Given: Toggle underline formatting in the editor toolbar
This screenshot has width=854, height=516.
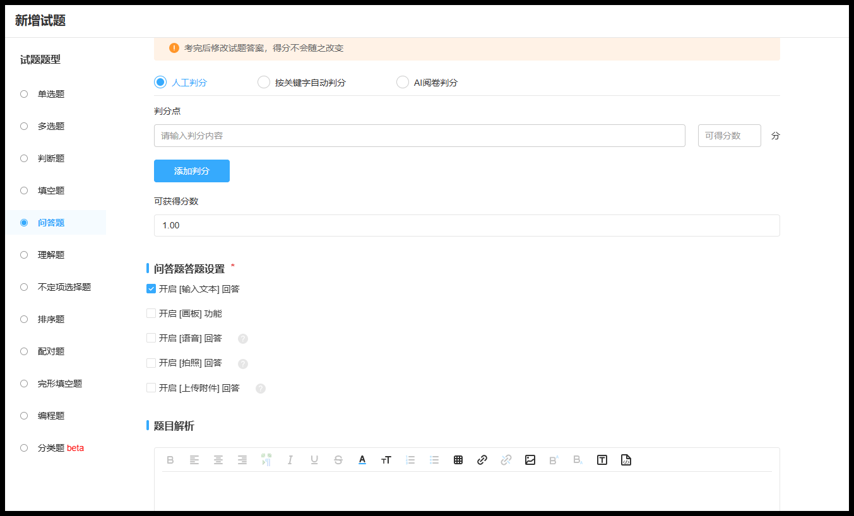Looking at the screenshot, I should (314, 460).
